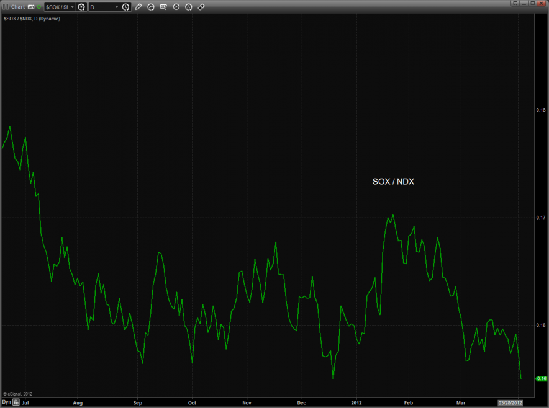
Task: Click the Chart title label
Action: tap(17, 7)
